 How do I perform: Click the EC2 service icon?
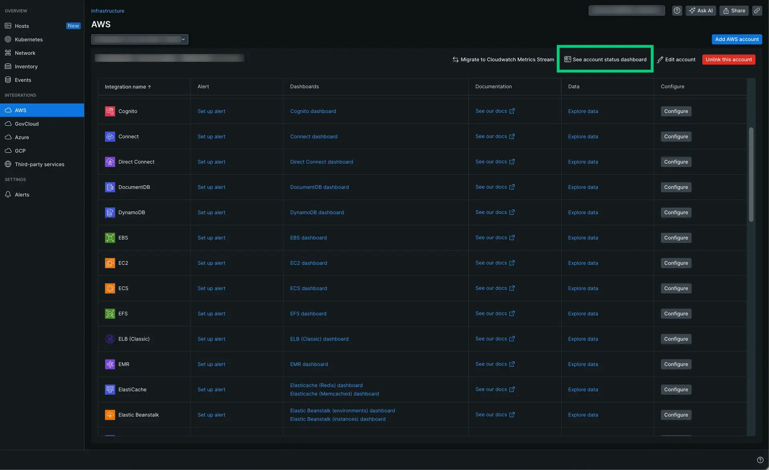(x=110, y=263)
